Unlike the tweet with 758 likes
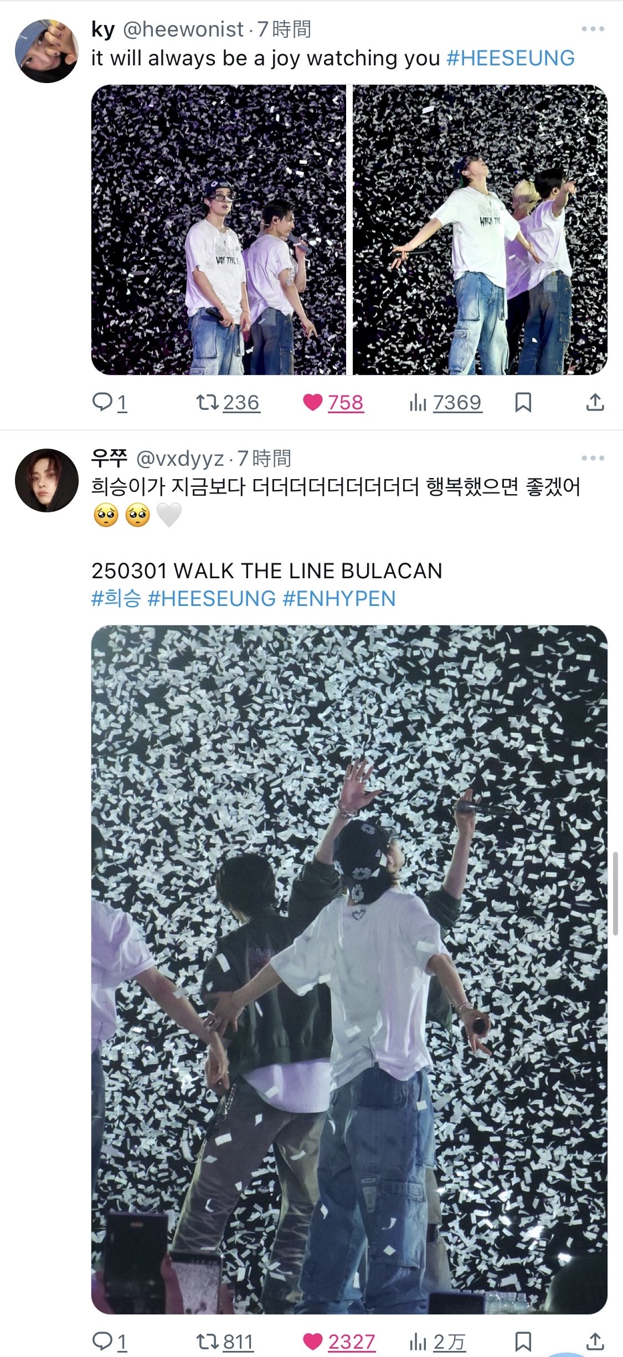This screenshot has width=623, height=1357. 333,402
